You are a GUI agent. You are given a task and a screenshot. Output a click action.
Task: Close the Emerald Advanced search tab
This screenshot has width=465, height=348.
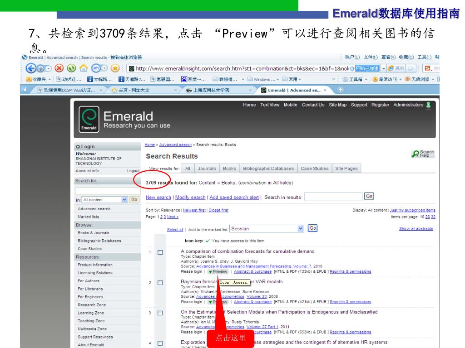325,90
